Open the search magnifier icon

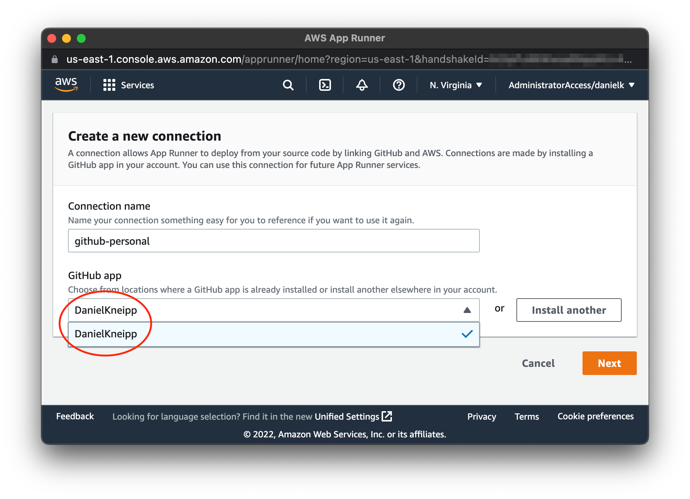pyautogui.click(x=288, y=85)
